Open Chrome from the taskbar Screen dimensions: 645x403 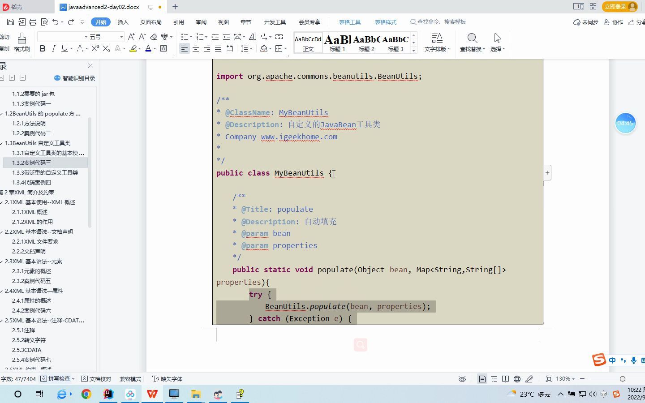(x=86, y=394)
